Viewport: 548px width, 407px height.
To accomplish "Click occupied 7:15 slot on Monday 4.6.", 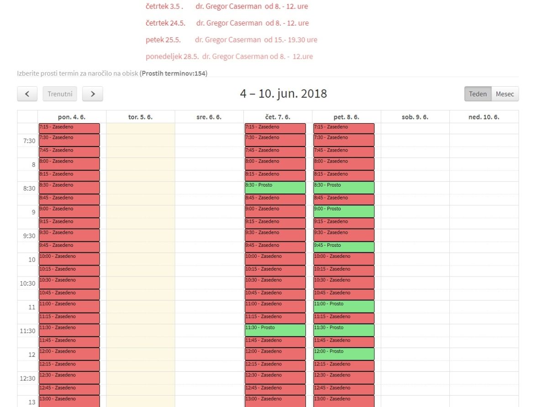I will (x=69, y=128).
